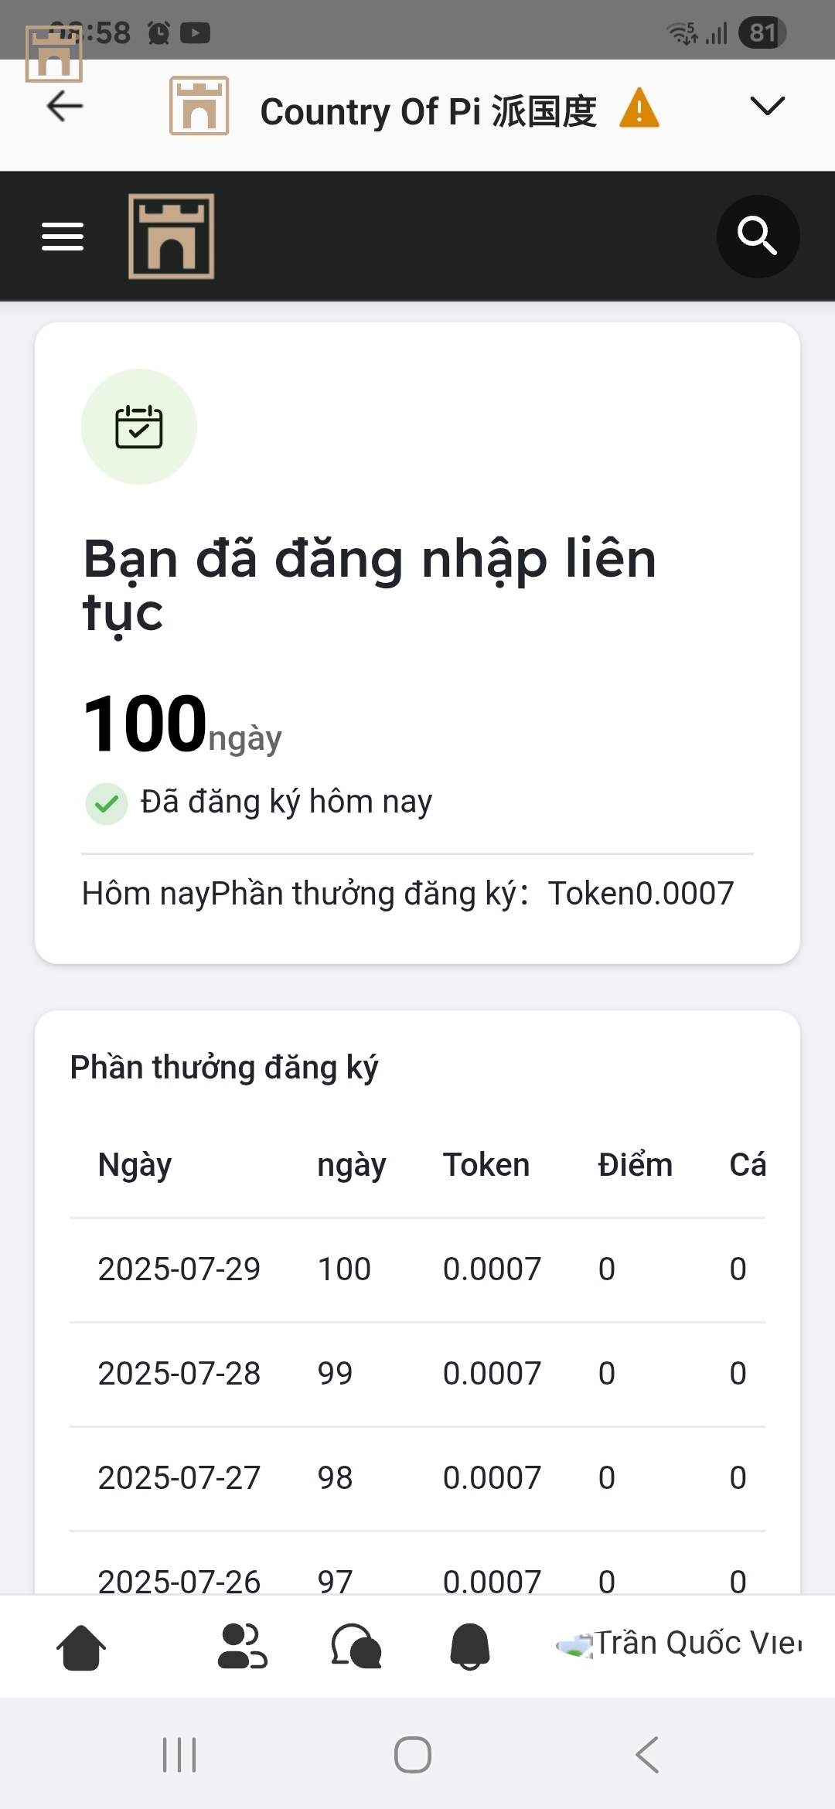Open the chat messages icon
Screen dimensions: 835x1809
(x=356, y=1647)
